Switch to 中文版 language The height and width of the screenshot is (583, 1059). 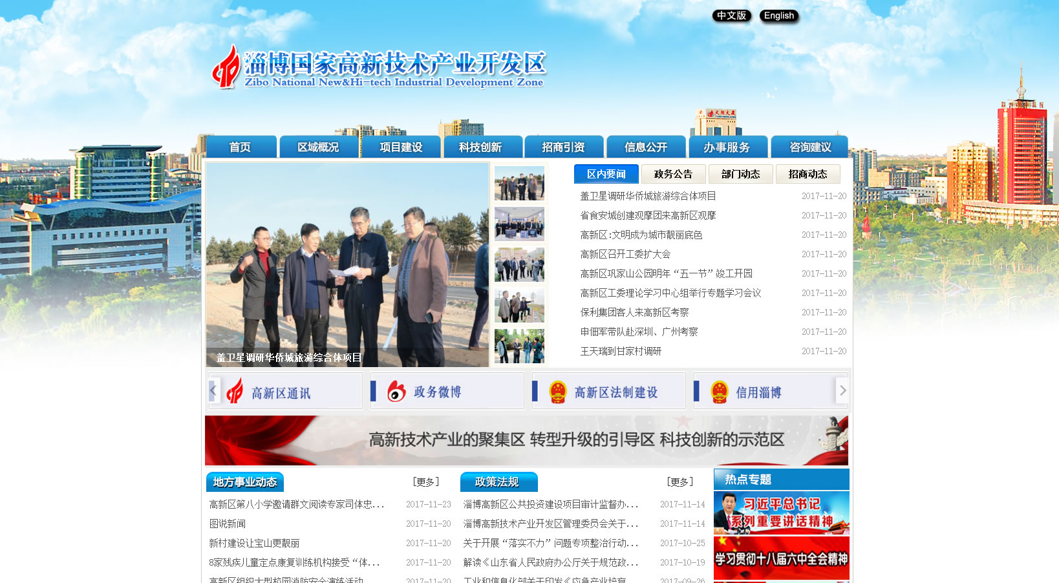pyautogui.click(x=731, y=16)
